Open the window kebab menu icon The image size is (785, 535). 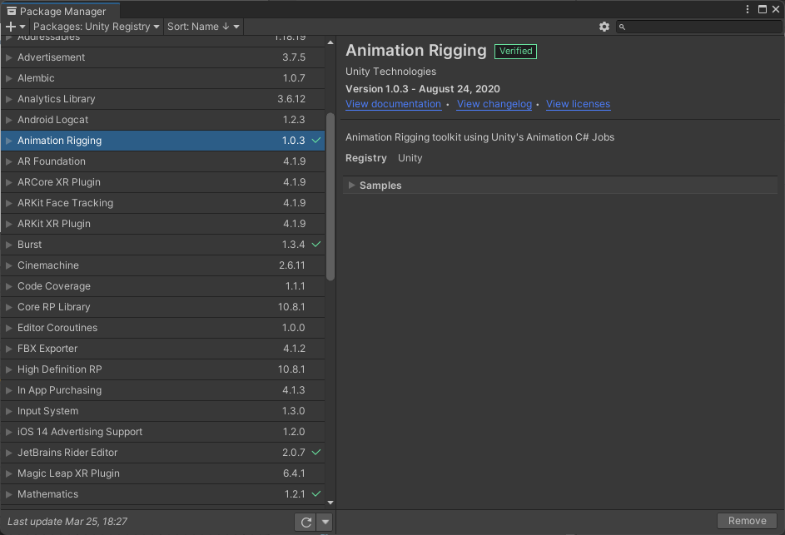748,9
